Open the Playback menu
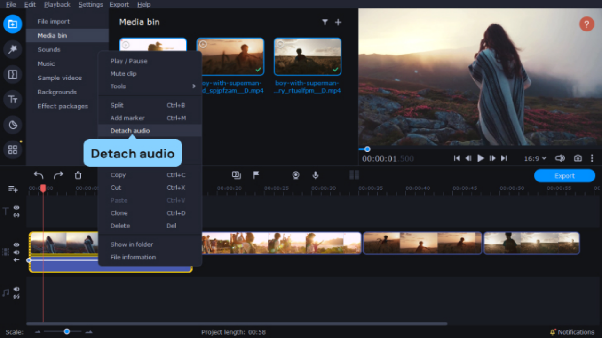This screenshot has width=602, height=338. point(57,4)
